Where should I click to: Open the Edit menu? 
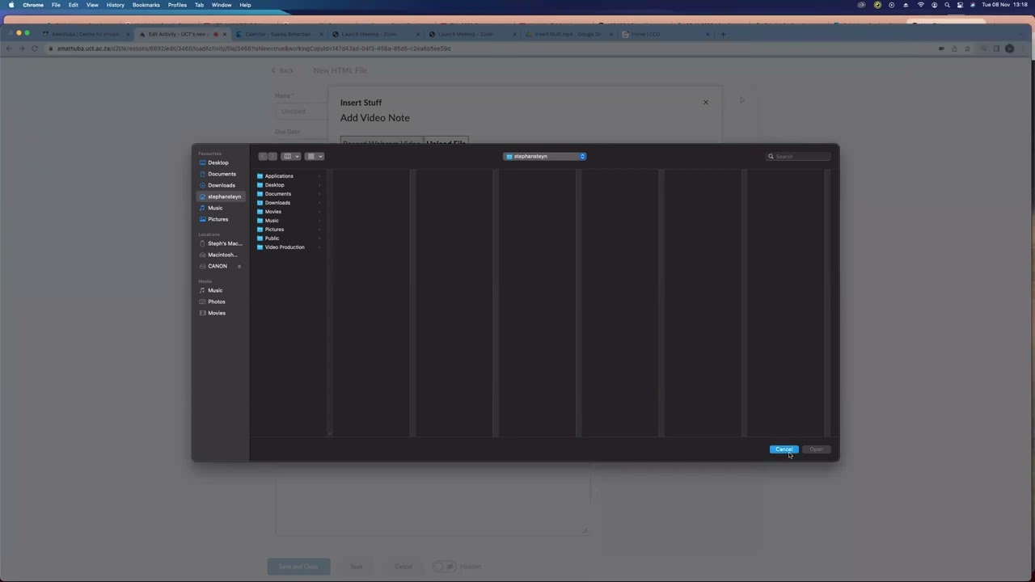pyautogui.click(x=74, y=5)
